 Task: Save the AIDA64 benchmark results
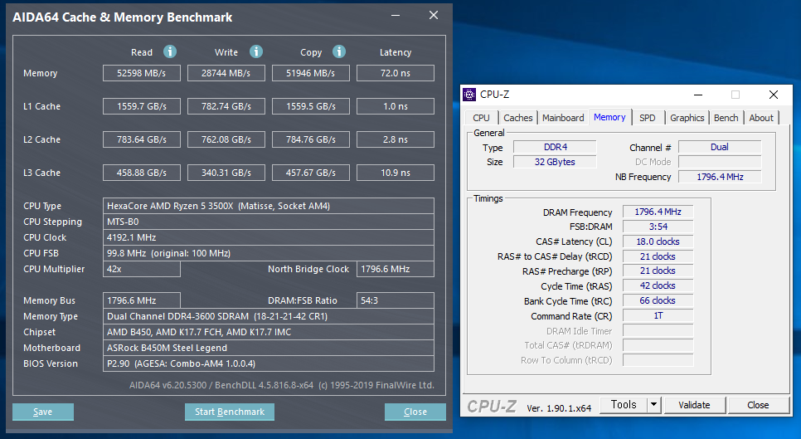coord(43,412)
